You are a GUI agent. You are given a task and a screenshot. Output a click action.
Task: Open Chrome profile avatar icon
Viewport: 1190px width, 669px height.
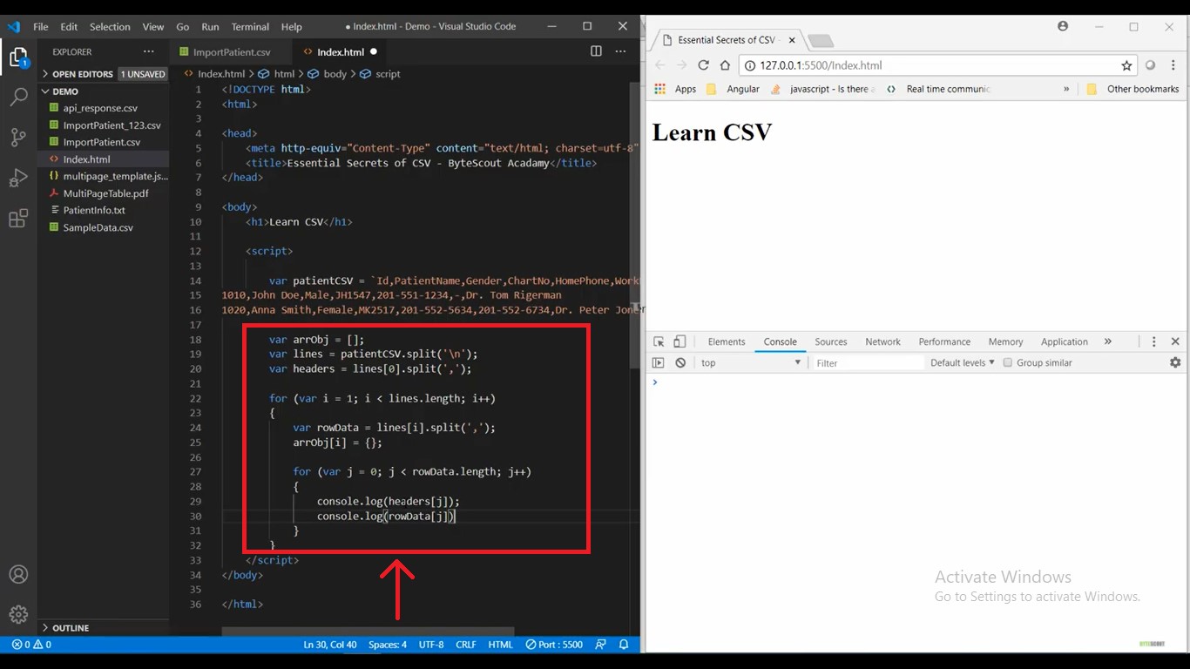click(1063, 26)
